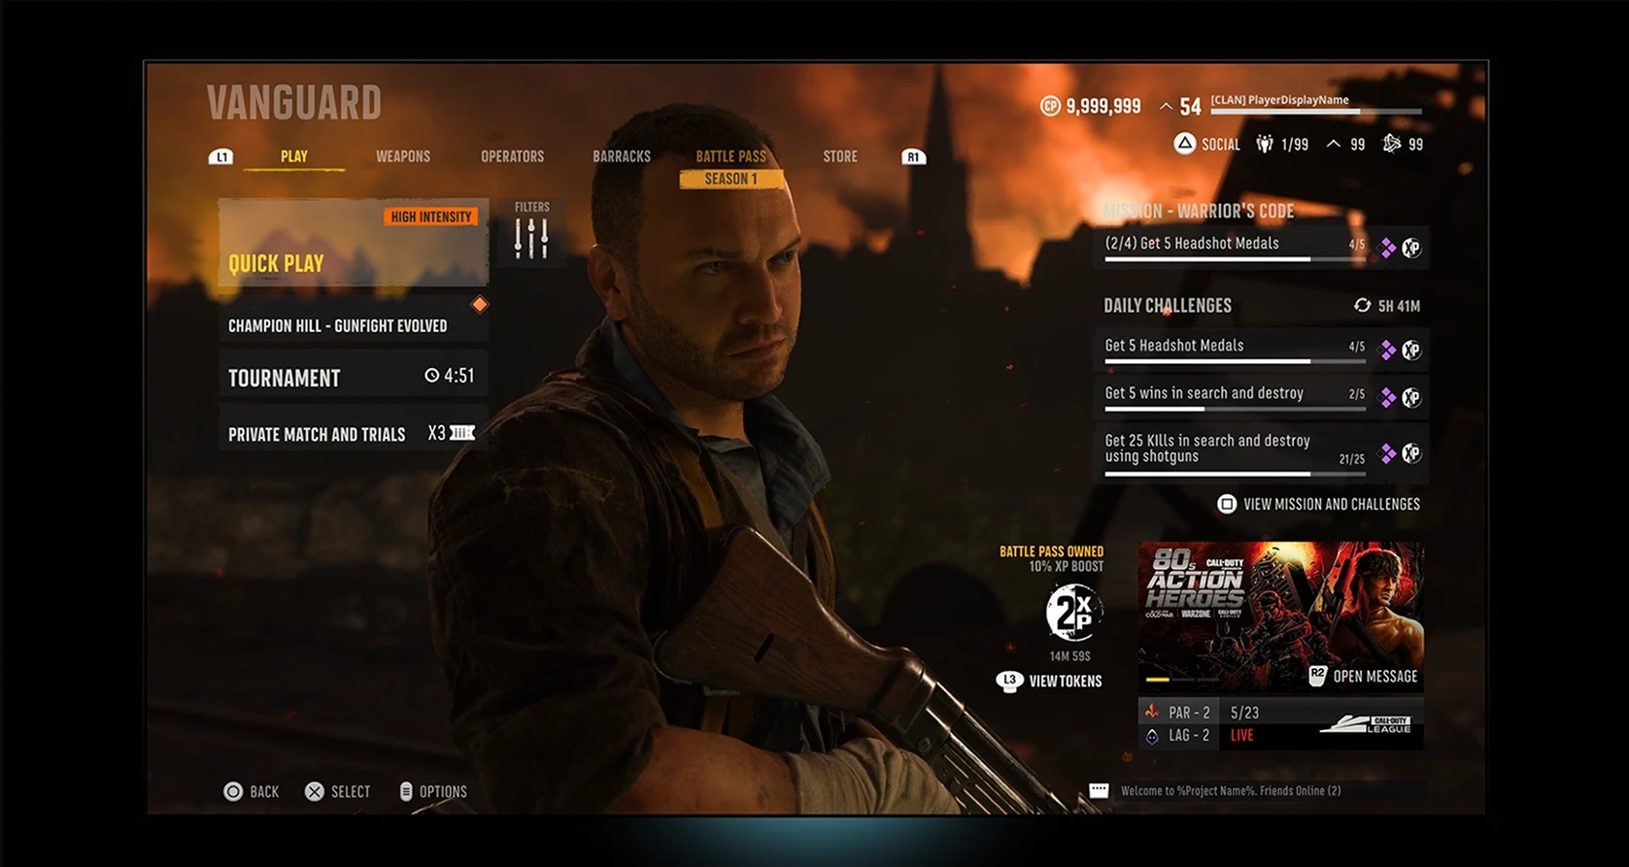This screenshot has width=1629, height=867.
Task: Open the Weapons tab
Action: (403, 156)
